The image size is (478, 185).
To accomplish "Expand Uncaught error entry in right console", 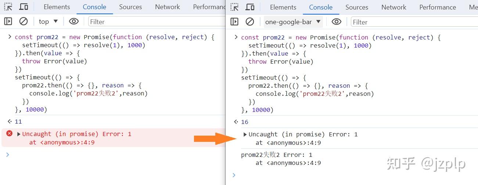I will click(245, 135).
